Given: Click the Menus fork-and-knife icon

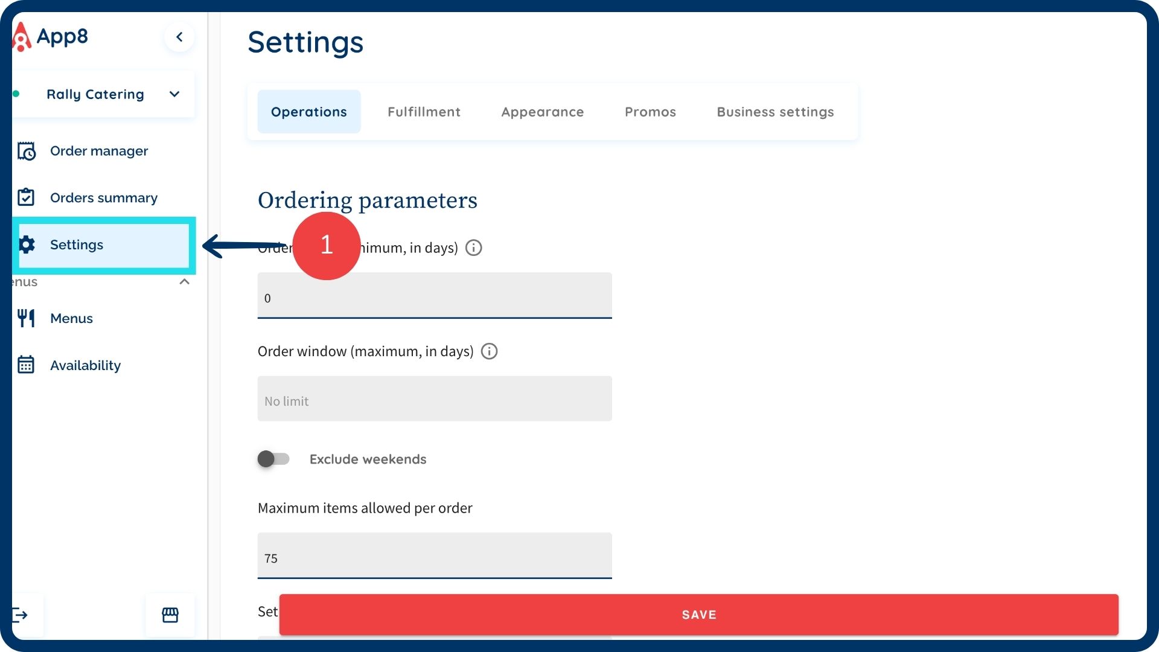Looking at the screenshot, I should 26,318.
